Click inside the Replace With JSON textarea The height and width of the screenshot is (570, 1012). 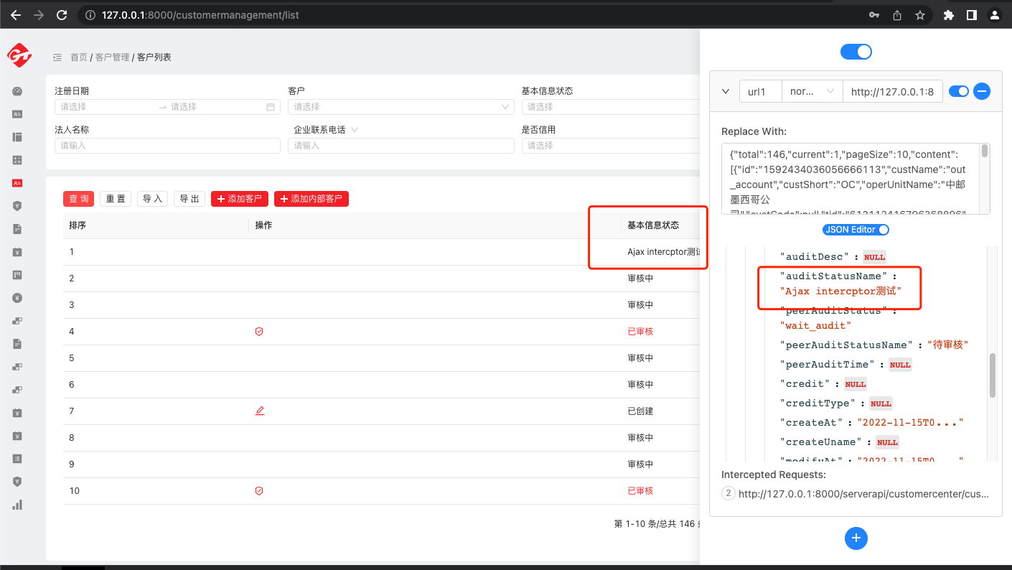pos(851,179)
